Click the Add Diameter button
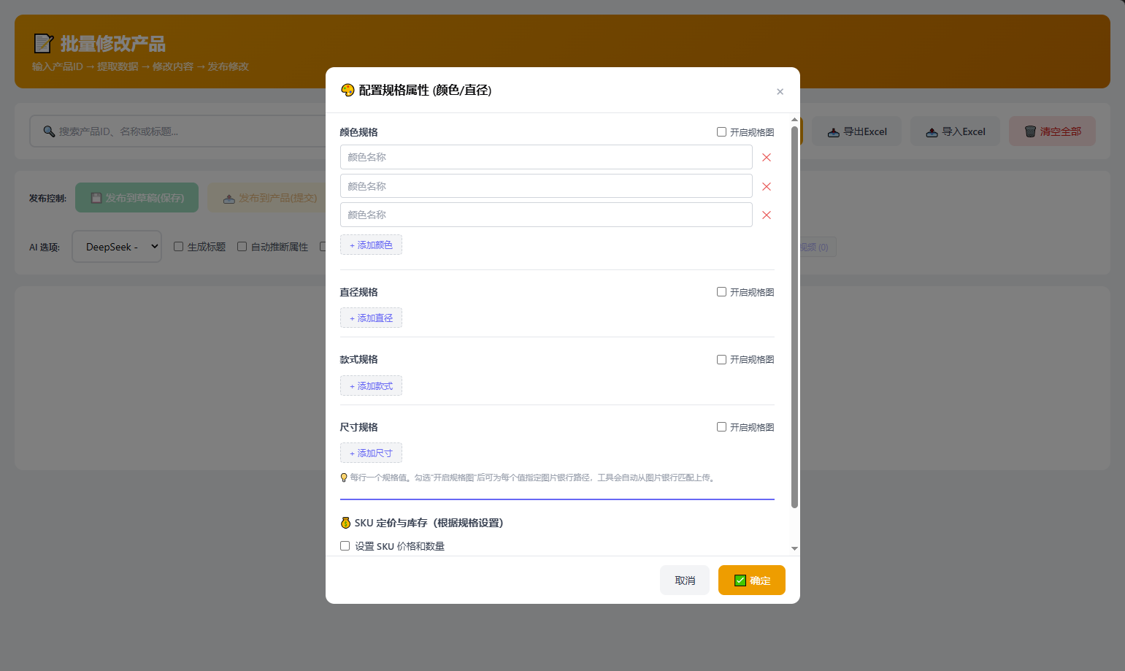 coord(371,318)
